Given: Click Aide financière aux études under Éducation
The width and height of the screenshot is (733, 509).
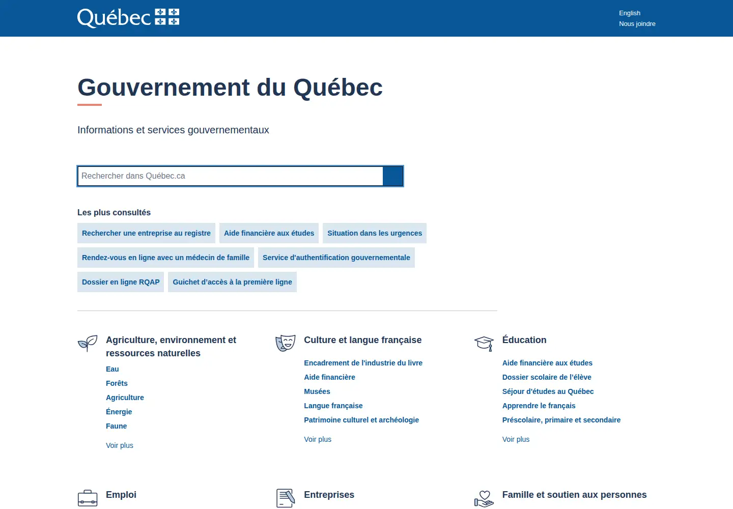Looking at the screenshot, I should click(547, 363).
